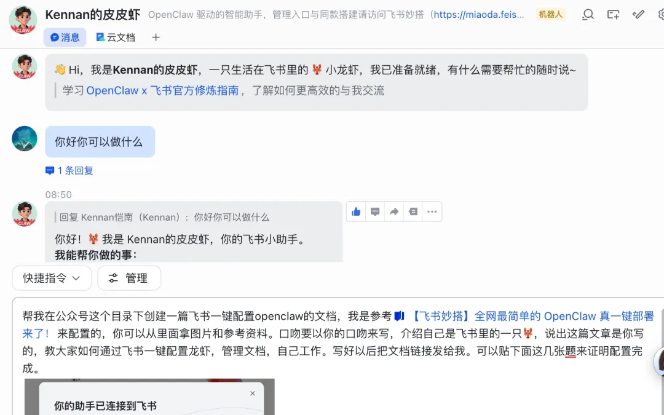Select the 消息 tab
Viewport: 664px width, 415px height.
[65, 38]
